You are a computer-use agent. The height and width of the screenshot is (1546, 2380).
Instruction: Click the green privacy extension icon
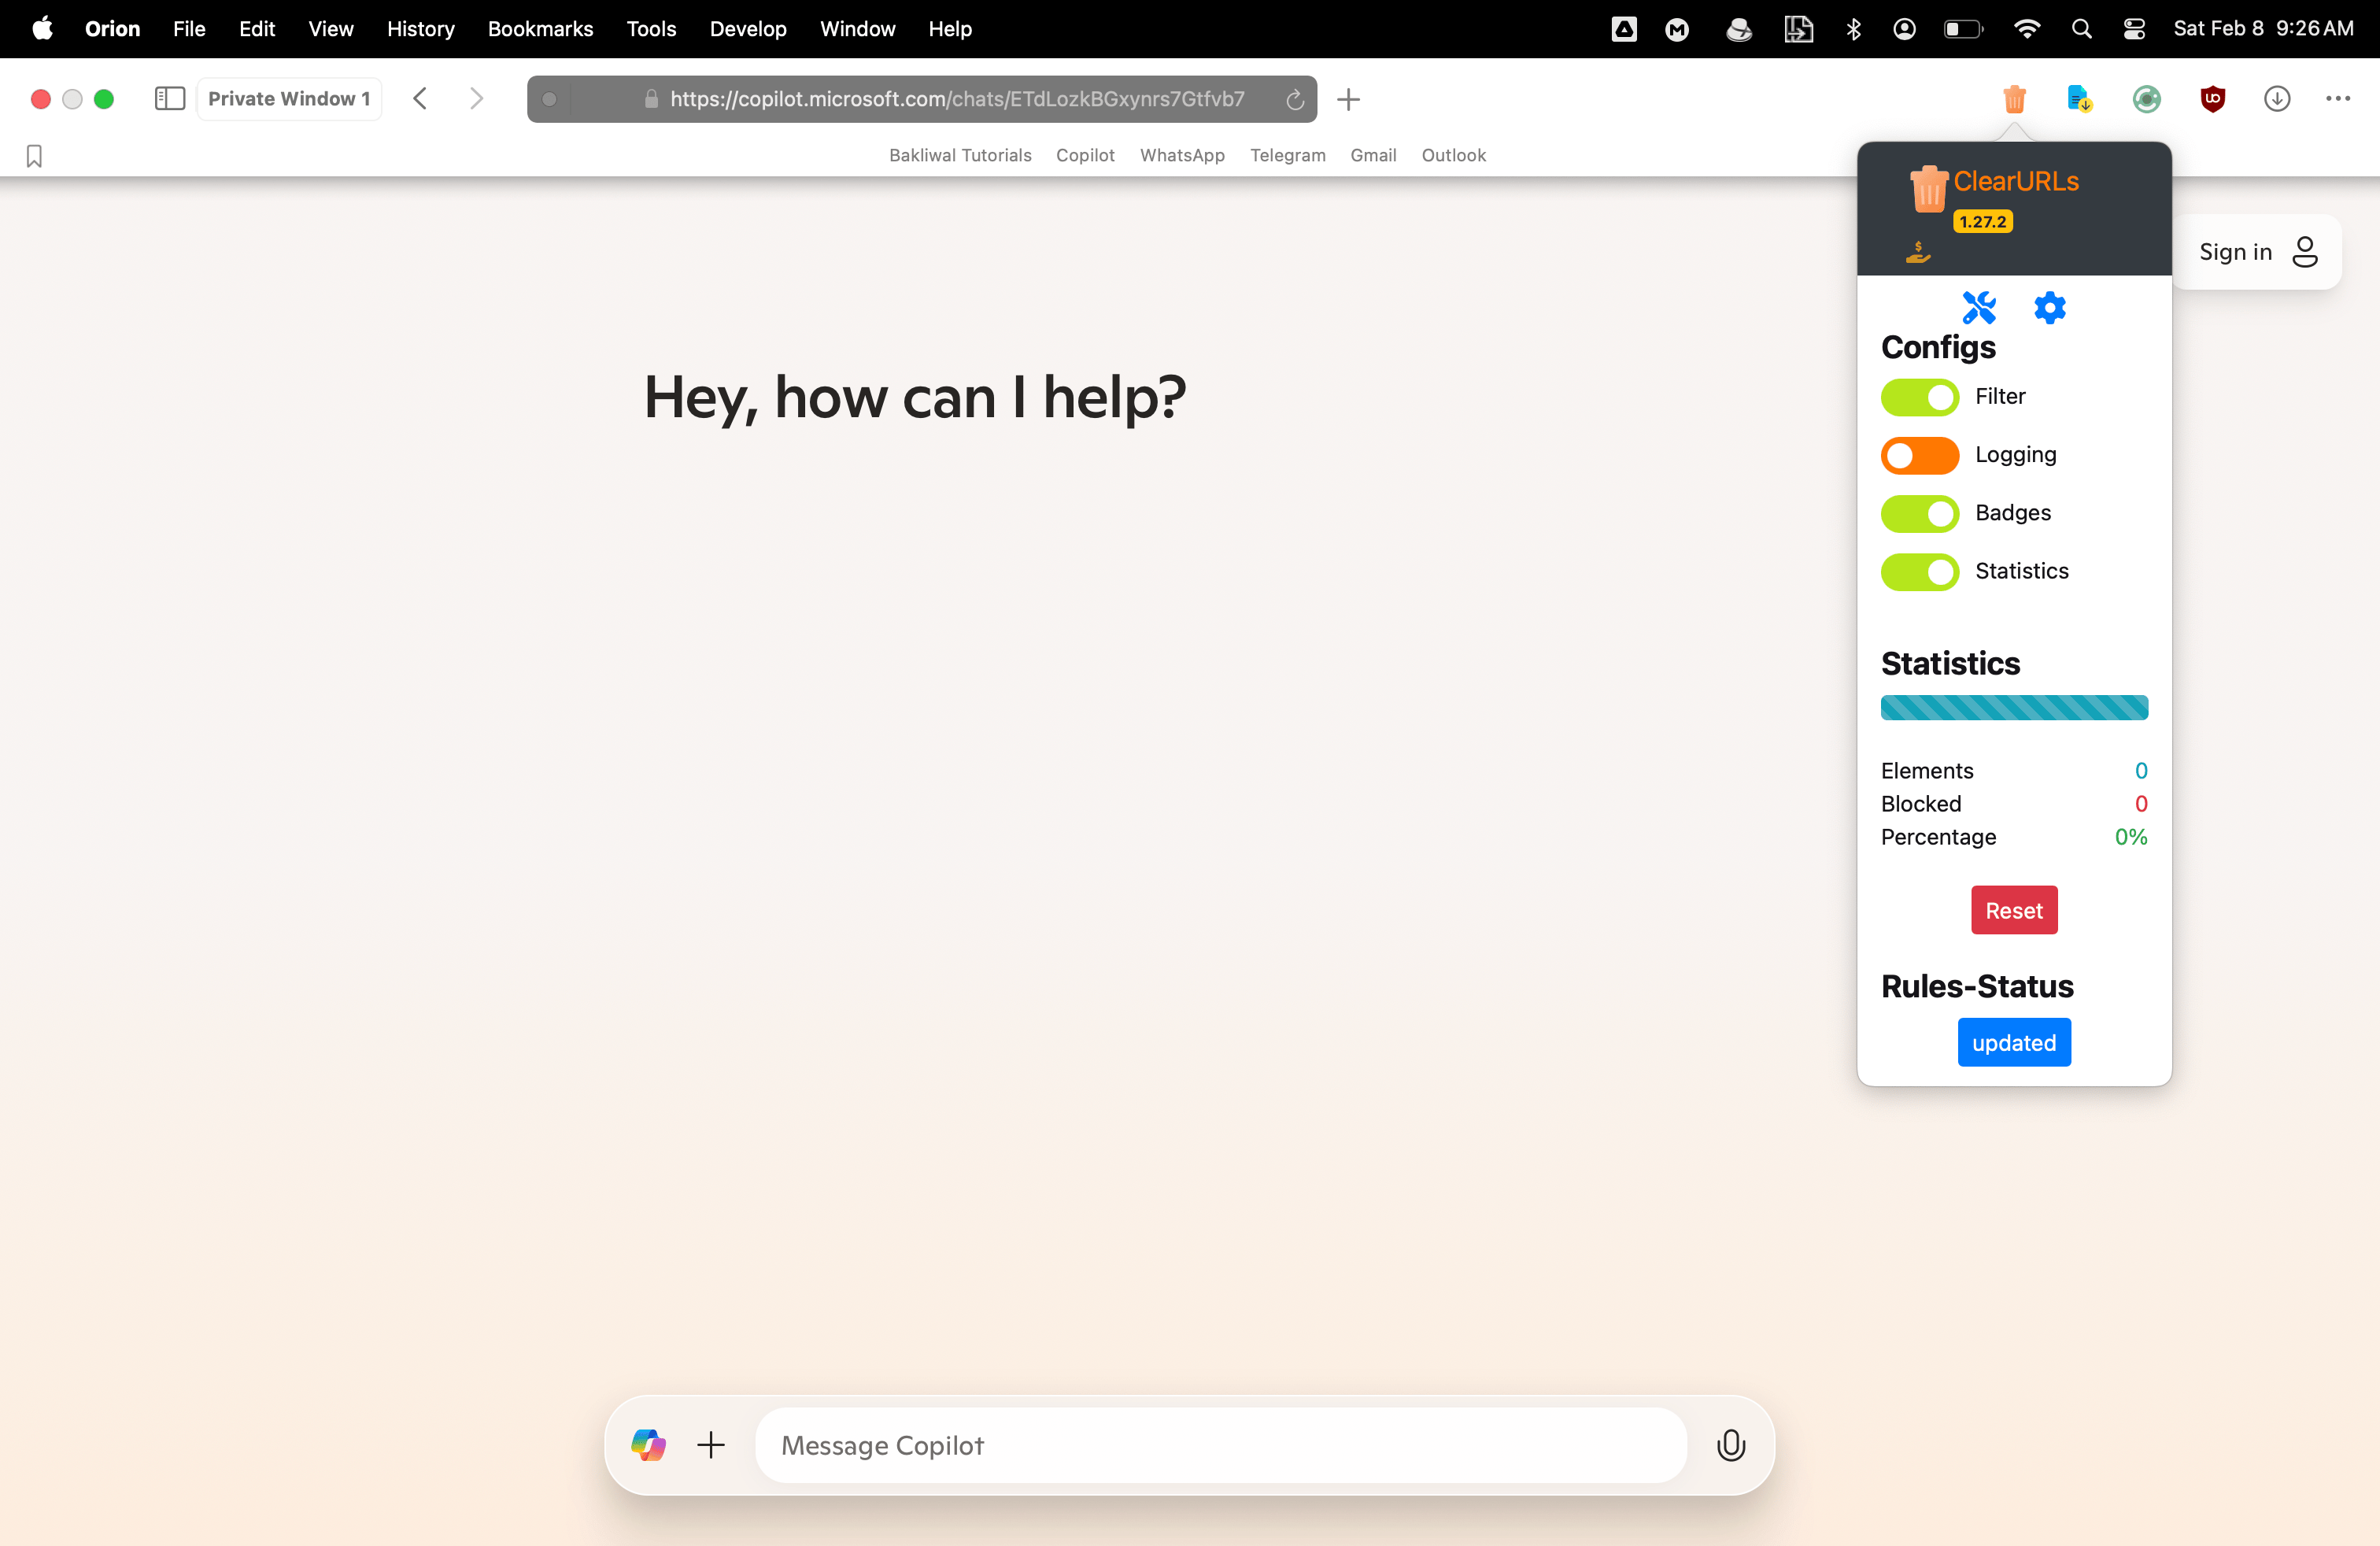pos(2146,99)
